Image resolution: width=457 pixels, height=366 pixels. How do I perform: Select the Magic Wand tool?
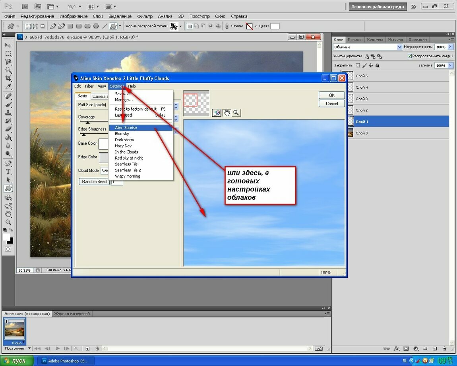(x=8, y=70)
